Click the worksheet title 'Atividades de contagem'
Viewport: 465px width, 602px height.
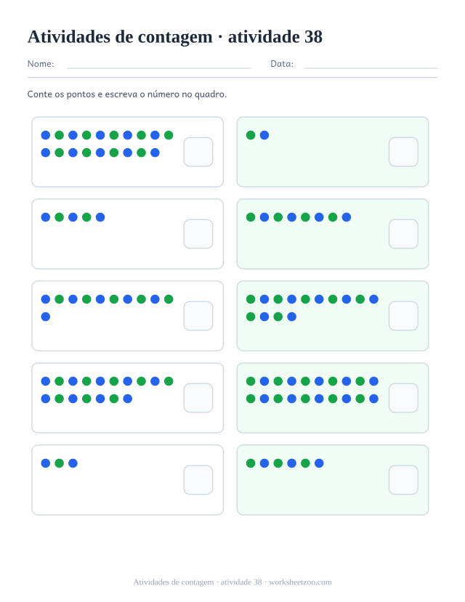(x=120, y=37)
